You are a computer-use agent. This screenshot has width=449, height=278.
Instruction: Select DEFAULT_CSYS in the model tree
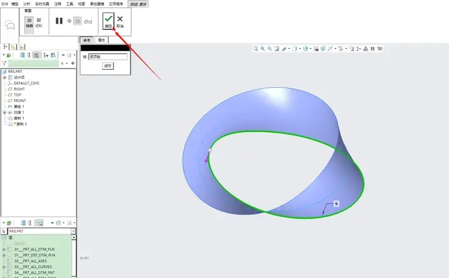pos(26,84)
